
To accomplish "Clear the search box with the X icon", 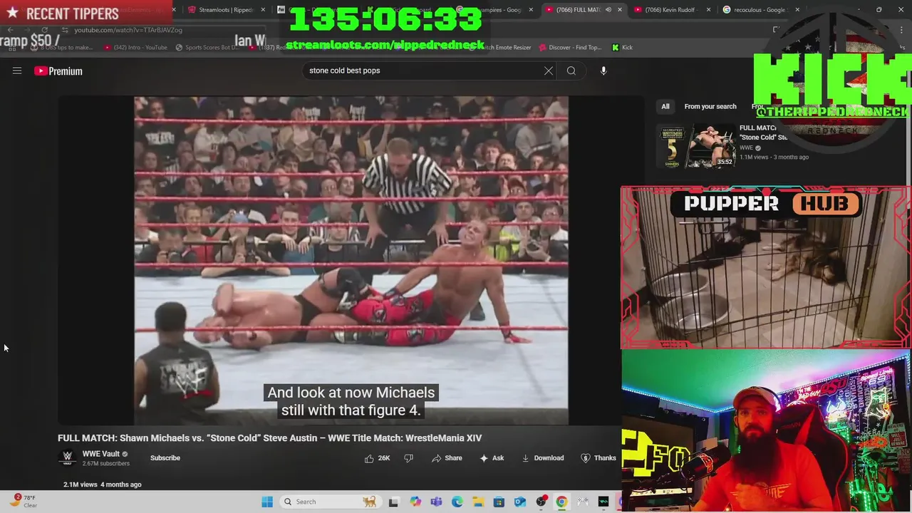I will tap(549, 71).
